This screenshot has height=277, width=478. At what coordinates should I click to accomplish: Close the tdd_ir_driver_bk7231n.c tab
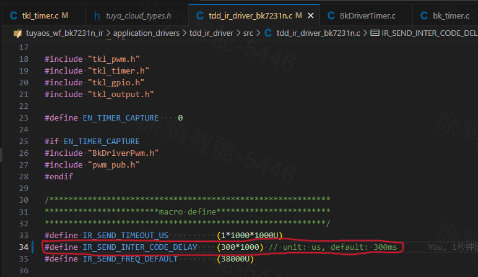pos(310,14)
